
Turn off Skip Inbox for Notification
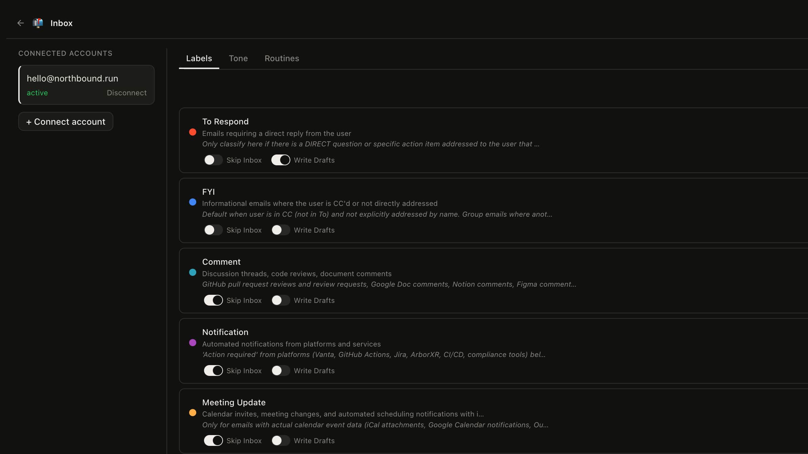point(213,371)
